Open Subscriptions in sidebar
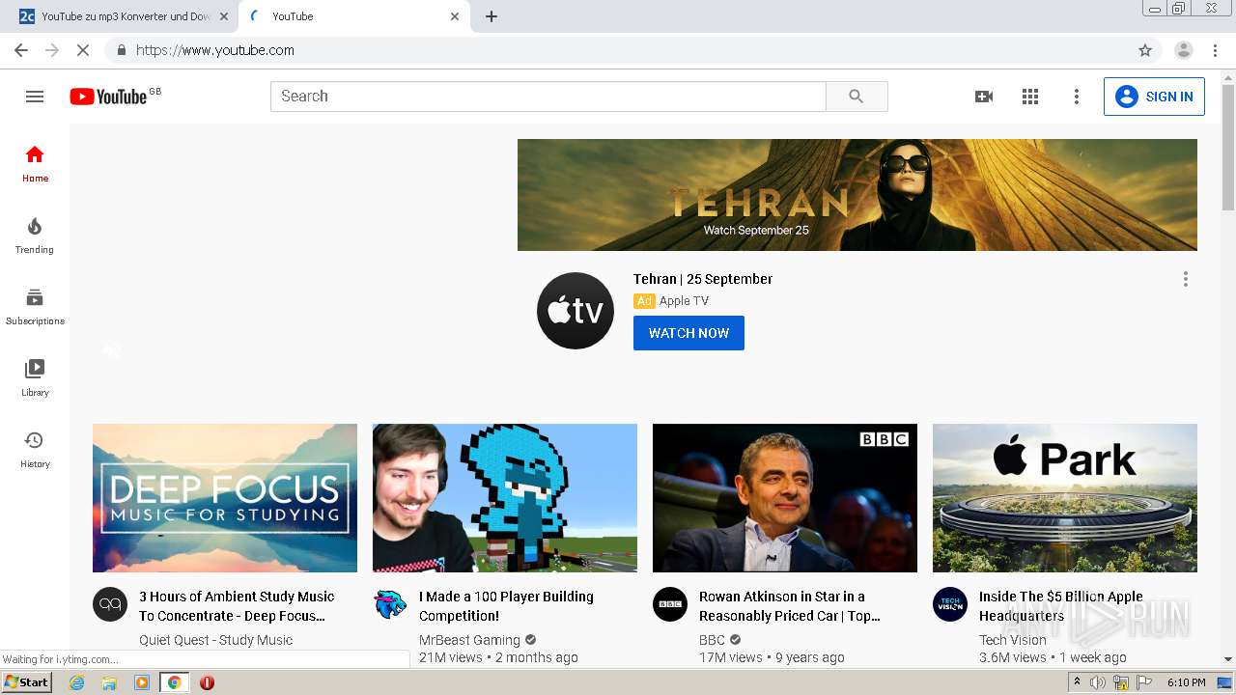 35,307
